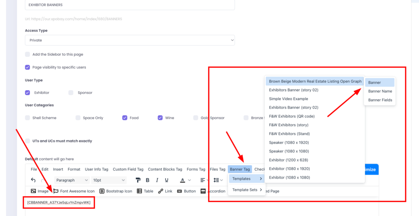Screen dimensions: 419x216
Task: Click the undo arrow icon
Action: point(33,180)
